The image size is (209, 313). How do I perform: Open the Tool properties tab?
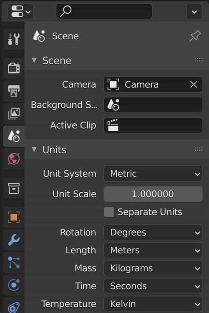click(14, 39)
